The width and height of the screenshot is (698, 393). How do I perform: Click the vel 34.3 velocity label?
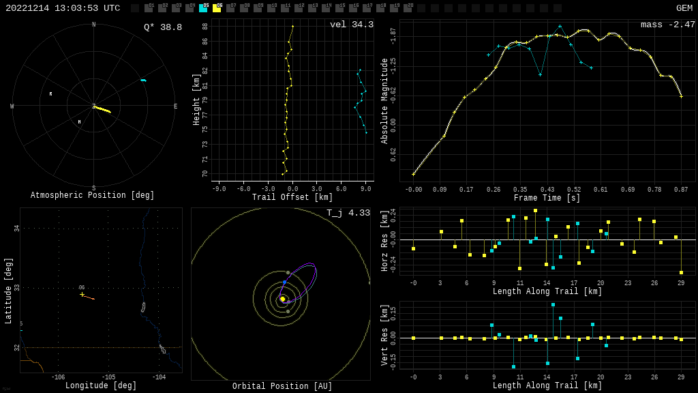tap(351, 25)
